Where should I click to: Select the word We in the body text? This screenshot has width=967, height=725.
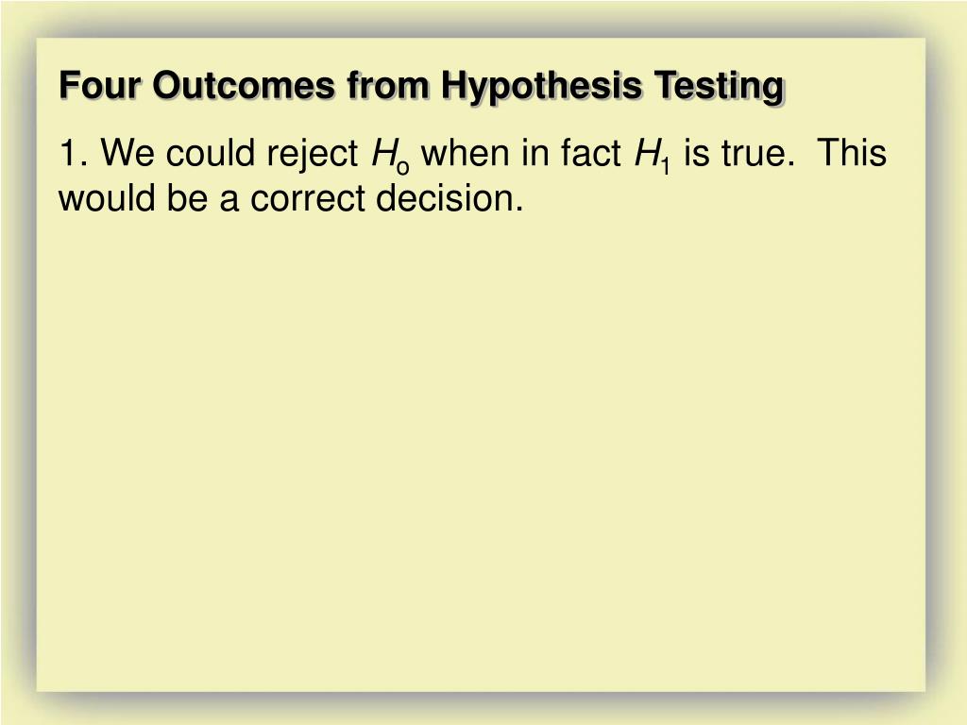(x=127, y=153)
